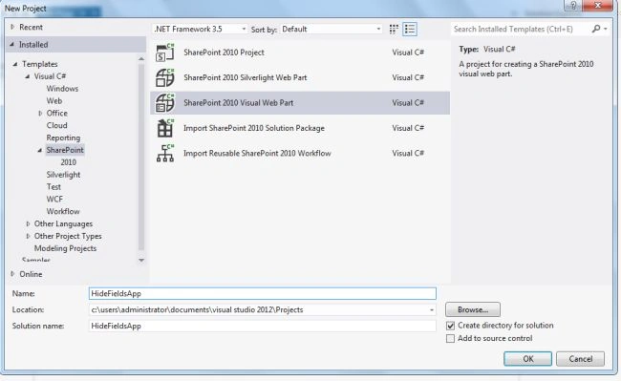Image resolution: width=621 pixels, height=381 pixels.
Task: Click the Browse... button
Action: point(473,309)
